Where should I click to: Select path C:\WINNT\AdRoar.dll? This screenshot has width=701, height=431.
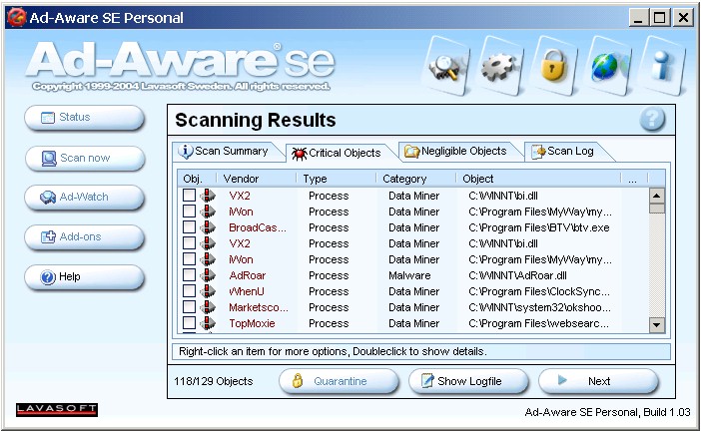coord(517,275)
